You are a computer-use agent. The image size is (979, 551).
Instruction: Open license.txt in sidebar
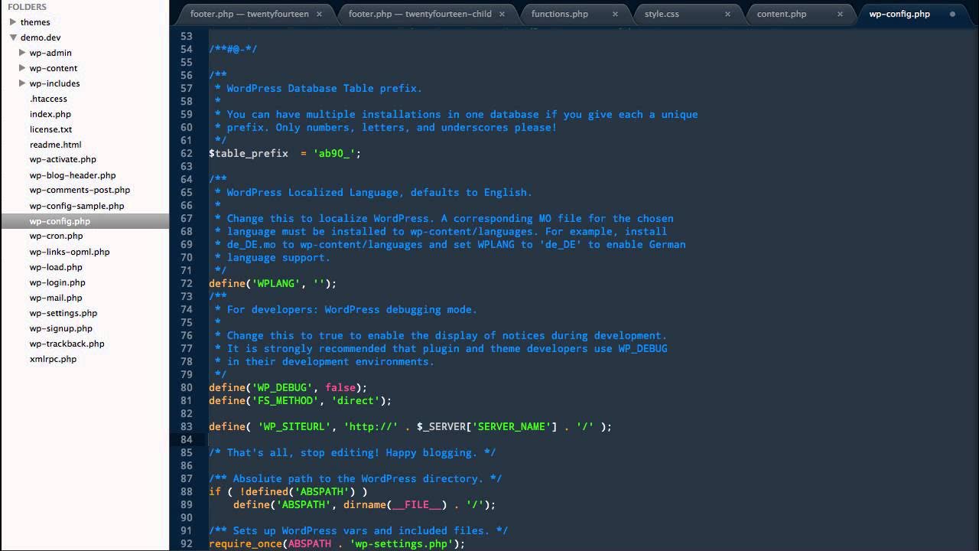(50, 129)
